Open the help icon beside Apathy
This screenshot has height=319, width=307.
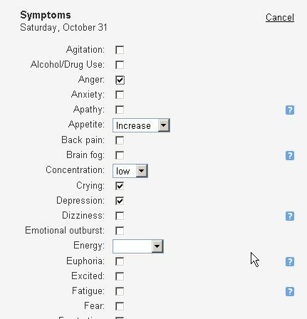point(290,110)
